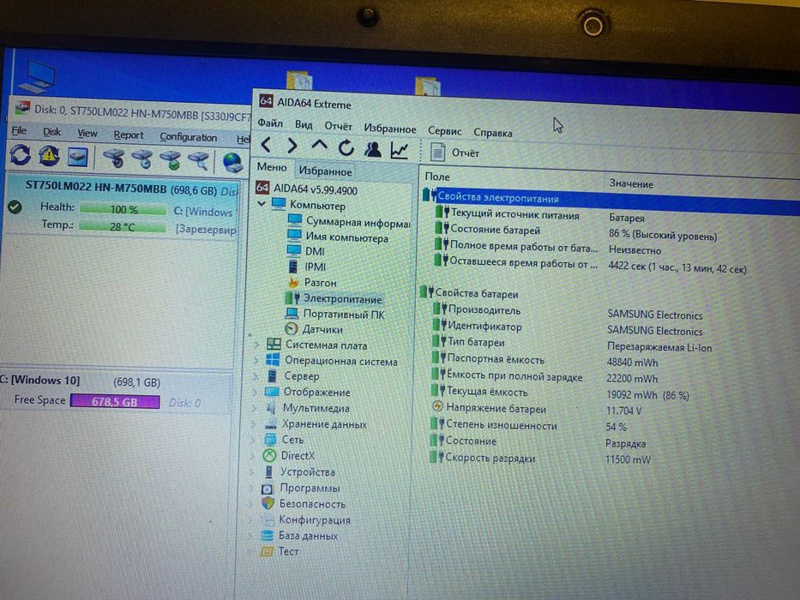Click the refresh icon in Hard Disk Sentinel

coord(21,154)
